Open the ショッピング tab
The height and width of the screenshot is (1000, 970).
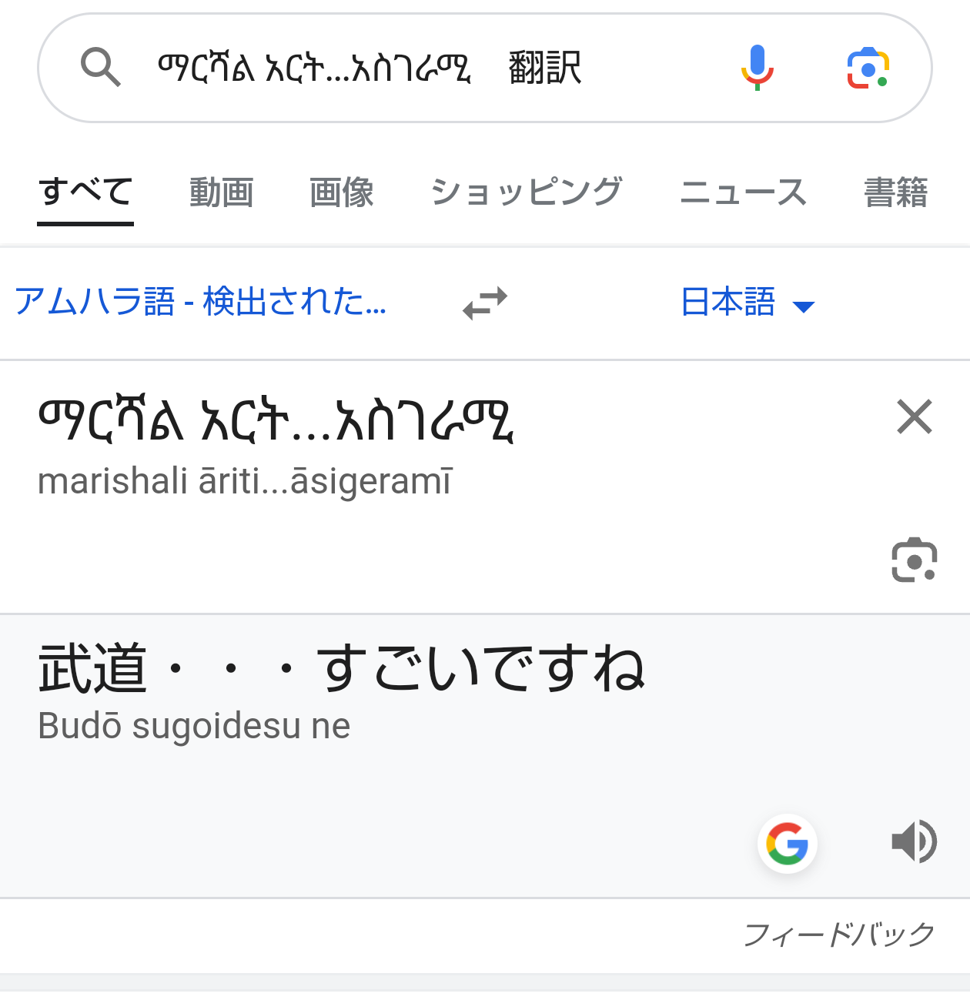pos(527,192)
